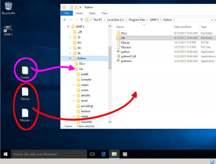Open the View ribbon tab
216x164 pixels.
click(x=104, y=13)
